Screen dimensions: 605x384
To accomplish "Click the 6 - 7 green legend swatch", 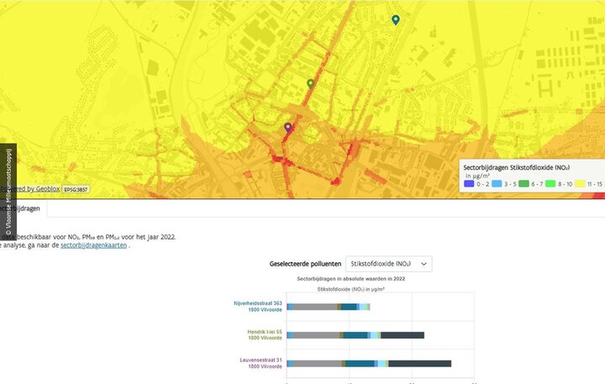I will point(523,182).
